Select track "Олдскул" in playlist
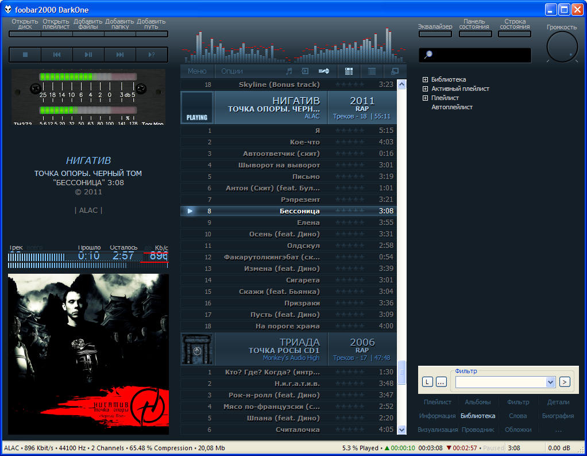 pos(288,246)
